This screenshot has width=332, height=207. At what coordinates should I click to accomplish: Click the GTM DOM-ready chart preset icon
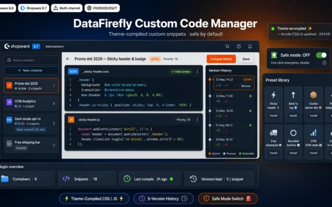pos(313,132)
